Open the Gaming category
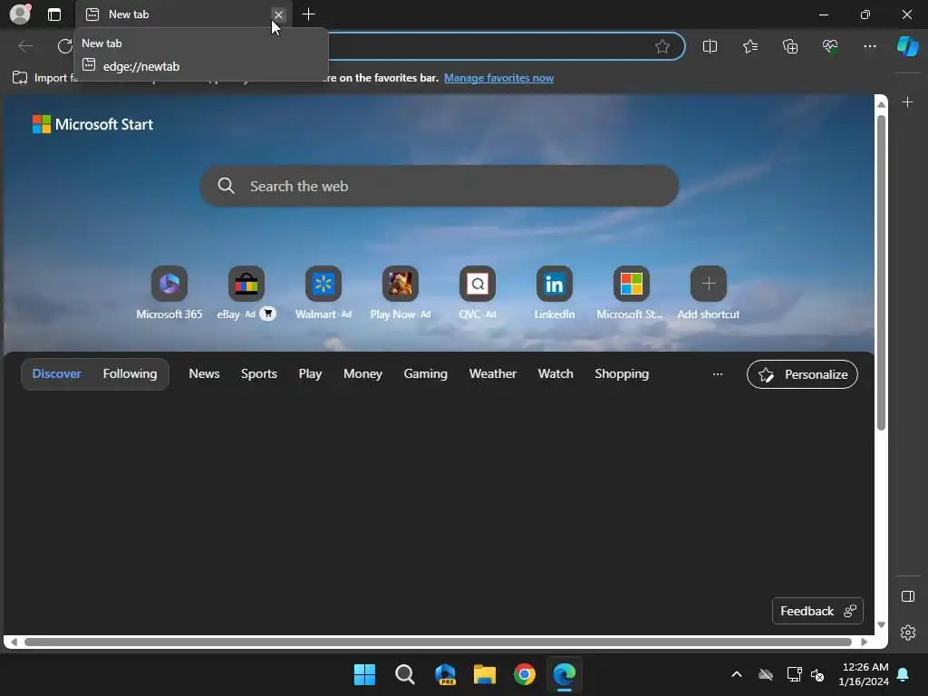 click(x=426, y=374)
